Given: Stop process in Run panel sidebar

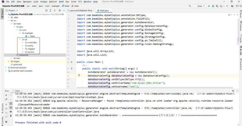Looking at the screenshot, I should [x=6, y=105].
